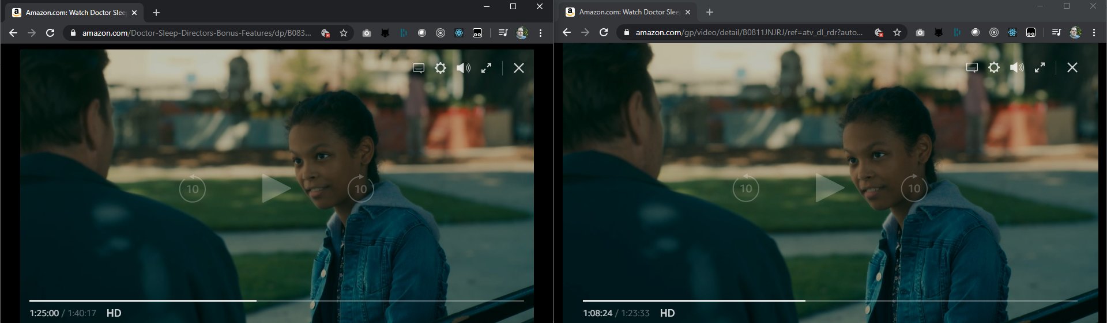Viewport: 1107px width, 323px height.
Task: Close the Amazon tab in Doctor-Sleep-Directors window
Action: point(134,12)
